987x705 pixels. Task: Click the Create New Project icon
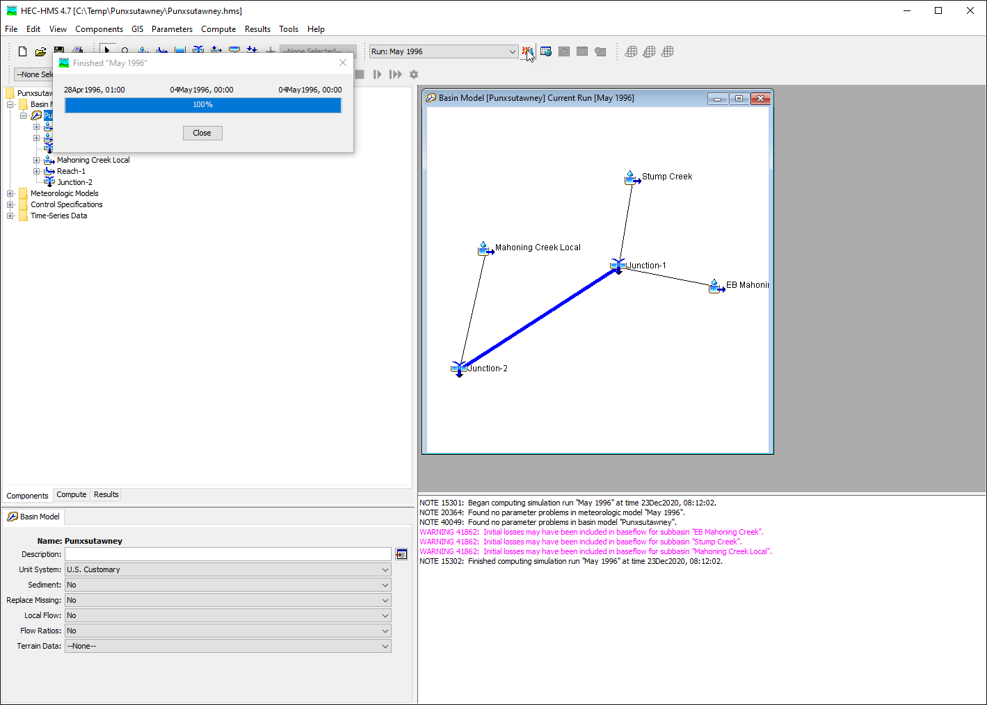(22, 51)
